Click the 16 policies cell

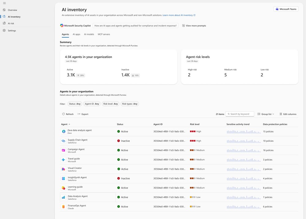[x=268, y=150]
